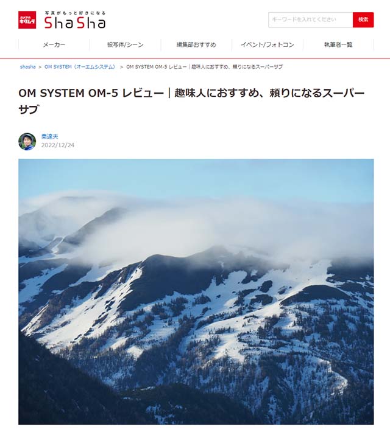Click author 秦達夫's round avatar photo
Screen dimensions: 390x438
(x=27, y=141)
